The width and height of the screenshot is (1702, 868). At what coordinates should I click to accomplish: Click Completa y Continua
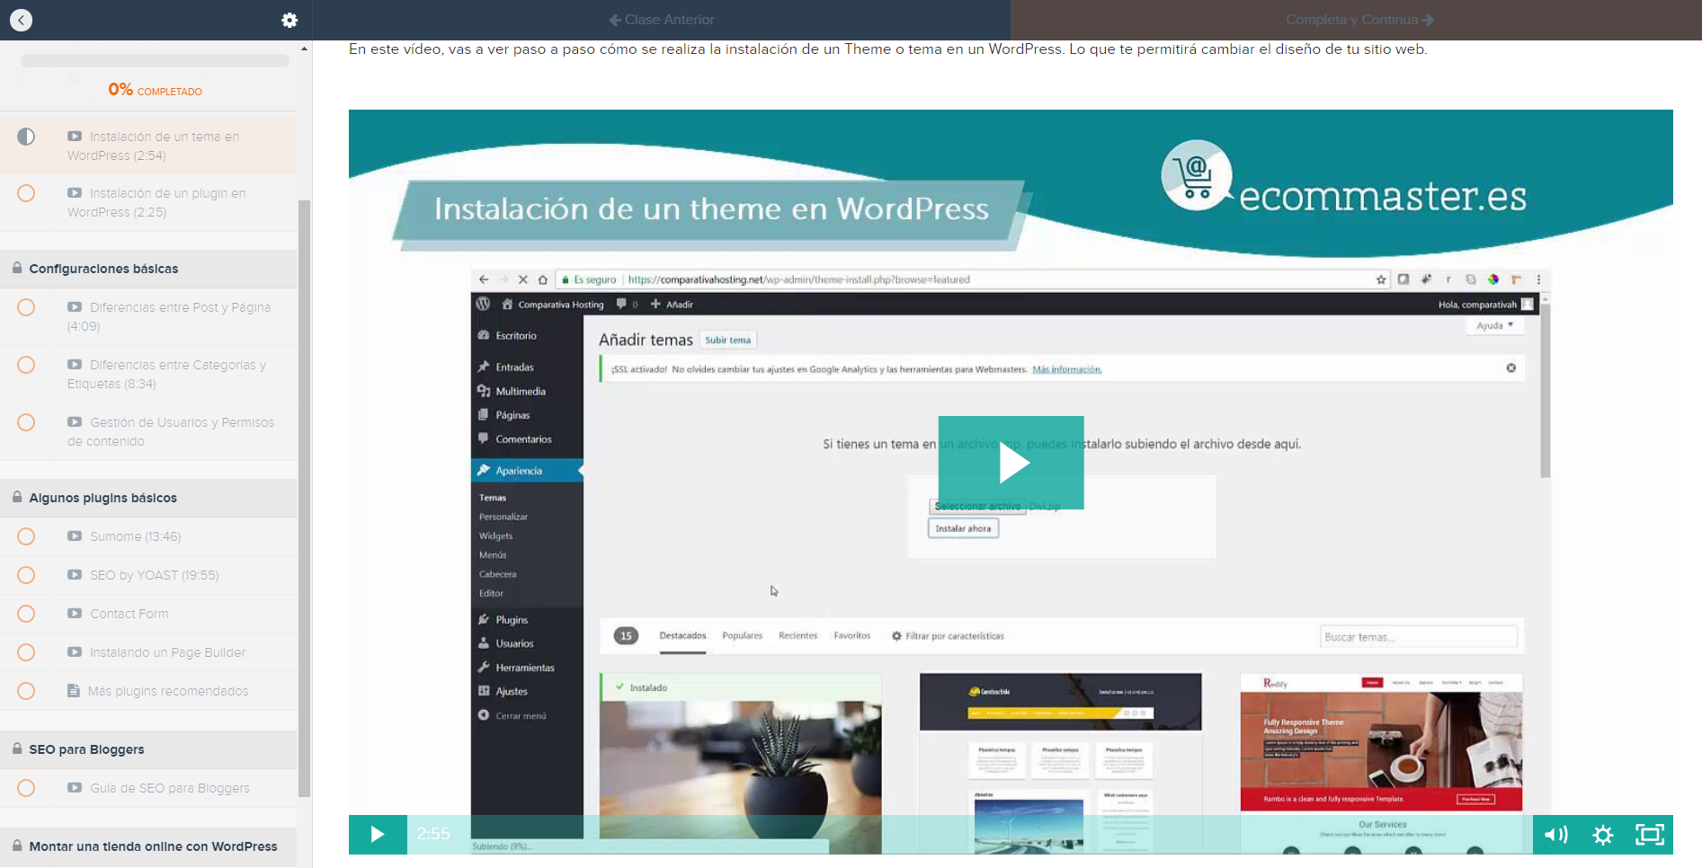tap(1359, 20)
